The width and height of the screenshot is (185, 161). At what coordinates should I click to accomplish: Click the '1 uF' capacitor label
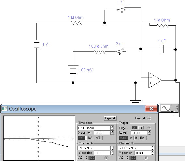162,41
